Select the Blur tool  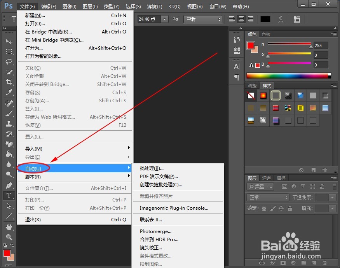pyautogui.click(x=9, y=164)
